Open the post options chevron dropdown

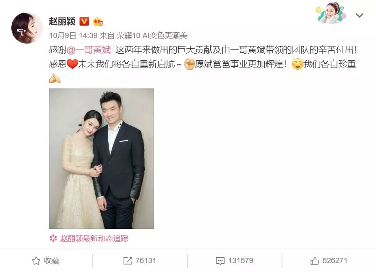pyautogui.click(x=359, y=16)
